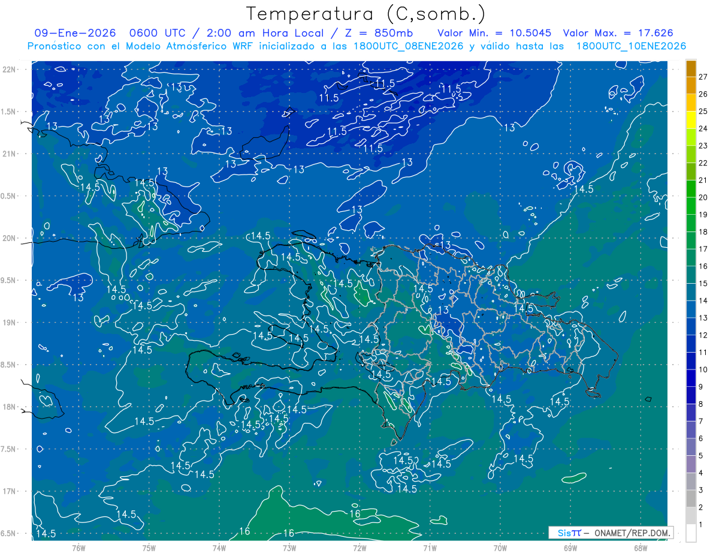Screen dimensions: 719x556
Task: Pick the amber swatch between 25 and 26
Action: click(691, 103)
